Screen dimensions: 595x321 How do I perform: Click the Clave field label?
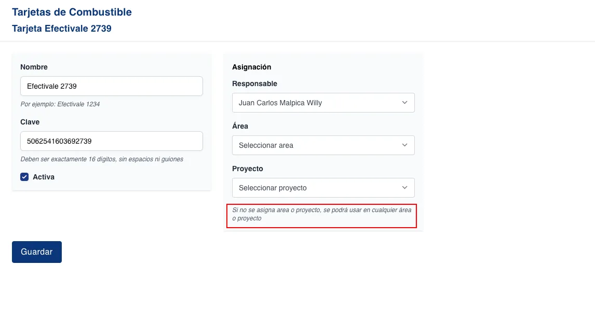pyautogui.click(x=30, y=122)
